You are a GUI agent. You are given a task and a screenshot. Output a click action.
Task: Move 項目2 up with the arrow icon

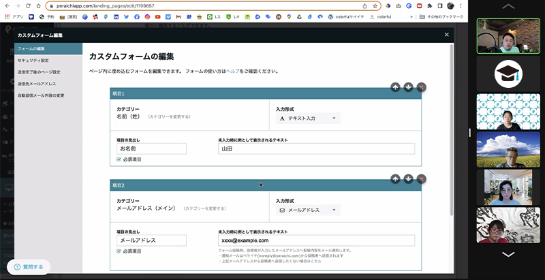395,178
